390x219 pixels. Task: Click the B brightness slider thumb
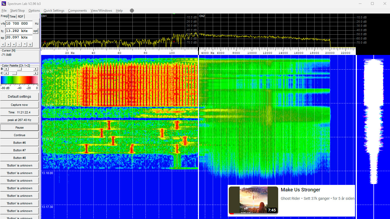[x=19, y=69]
